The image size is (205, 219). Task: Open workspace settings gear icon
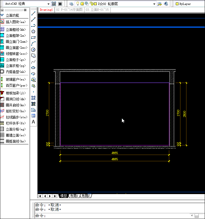click(54, 4)
